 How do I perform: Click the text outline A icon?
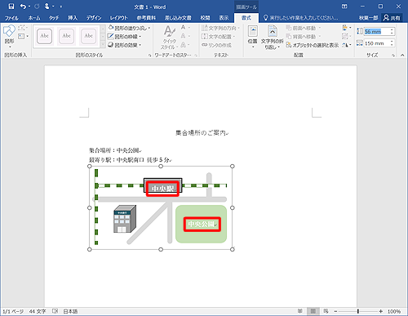pos(184,36)
